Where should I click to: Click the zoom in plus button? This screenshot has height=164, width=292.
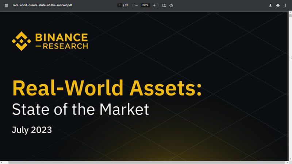click(154, 5)
